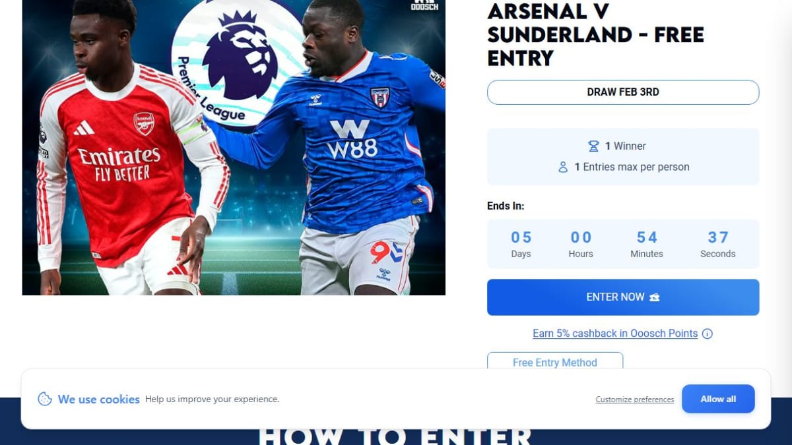Click the Minutes countdown value
Viewport: 792px width, 445px height.
[647, 237]
